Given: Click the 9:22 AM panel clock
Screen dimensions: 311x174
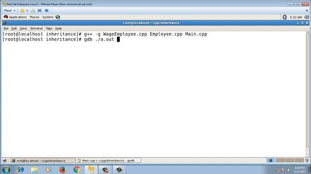Looking at the screenshot, I should (295, 17).
